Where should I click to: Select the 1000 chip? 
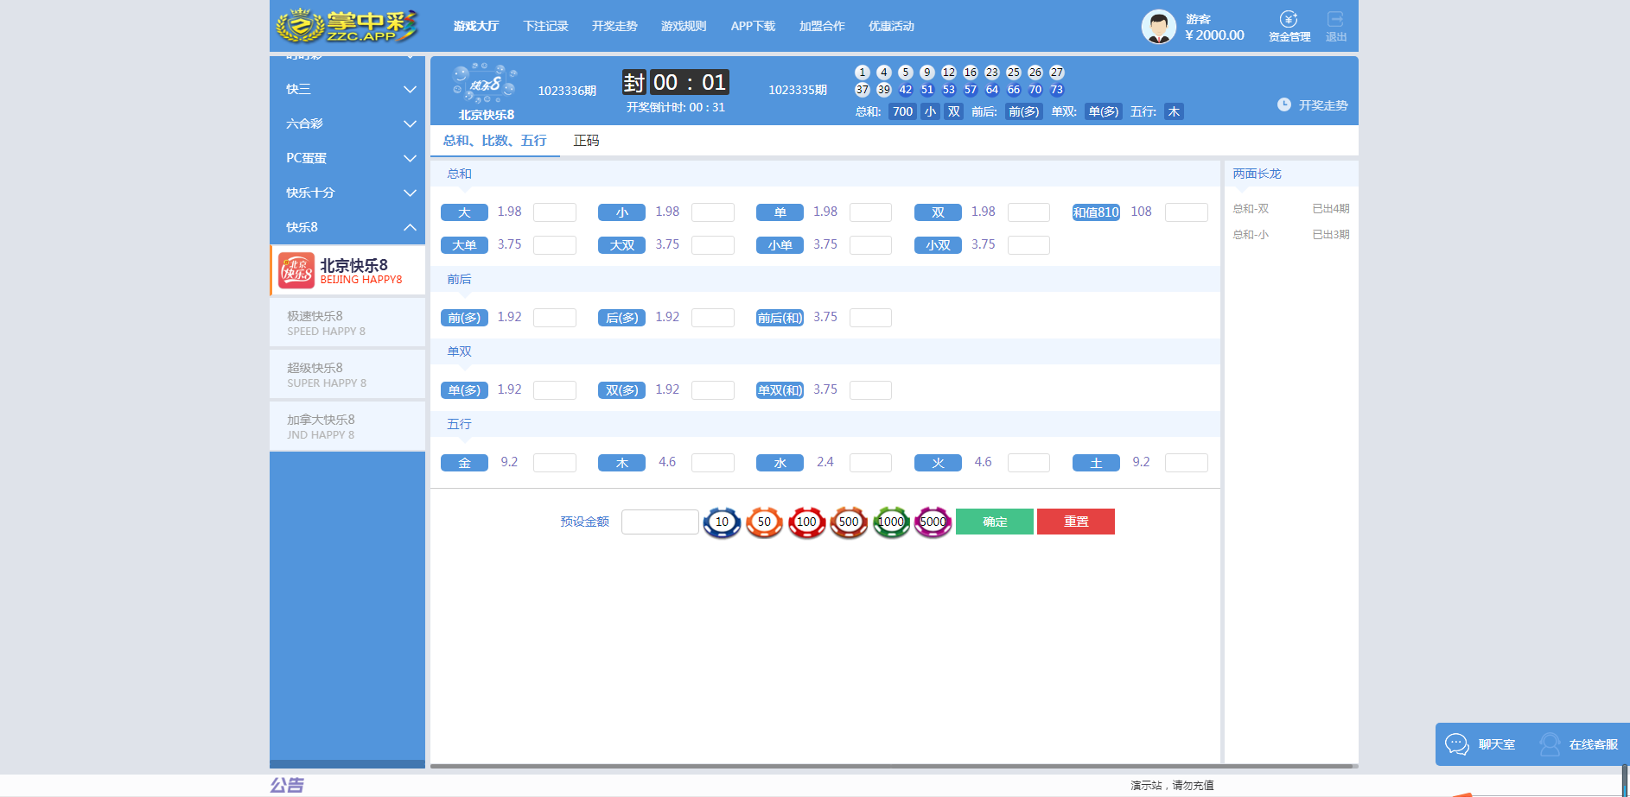coord(891,522)
